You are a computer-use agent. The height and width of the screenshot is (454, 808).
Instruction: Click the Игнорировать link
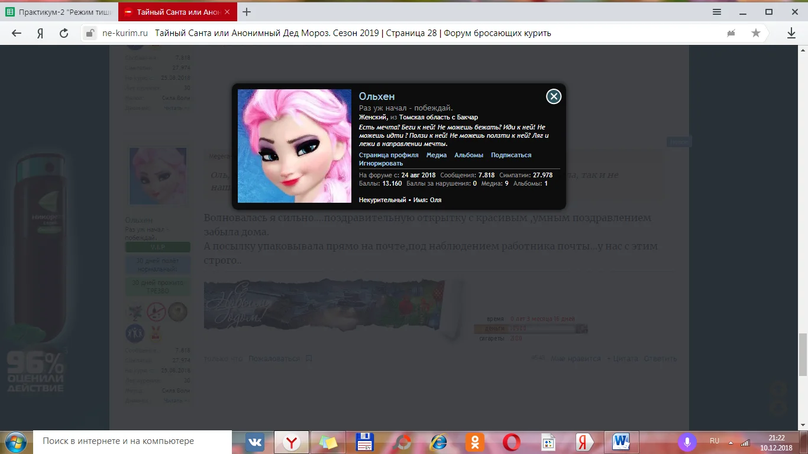(x=381, y=163)
